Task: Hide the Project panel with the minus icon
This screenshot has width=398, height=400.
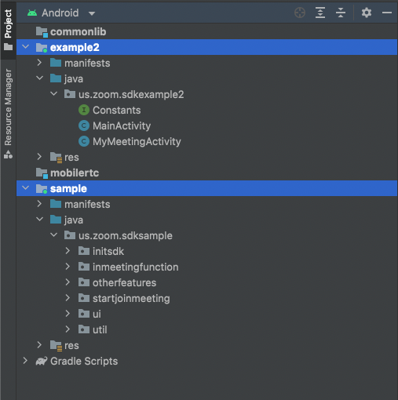Action: click(387, 13)
